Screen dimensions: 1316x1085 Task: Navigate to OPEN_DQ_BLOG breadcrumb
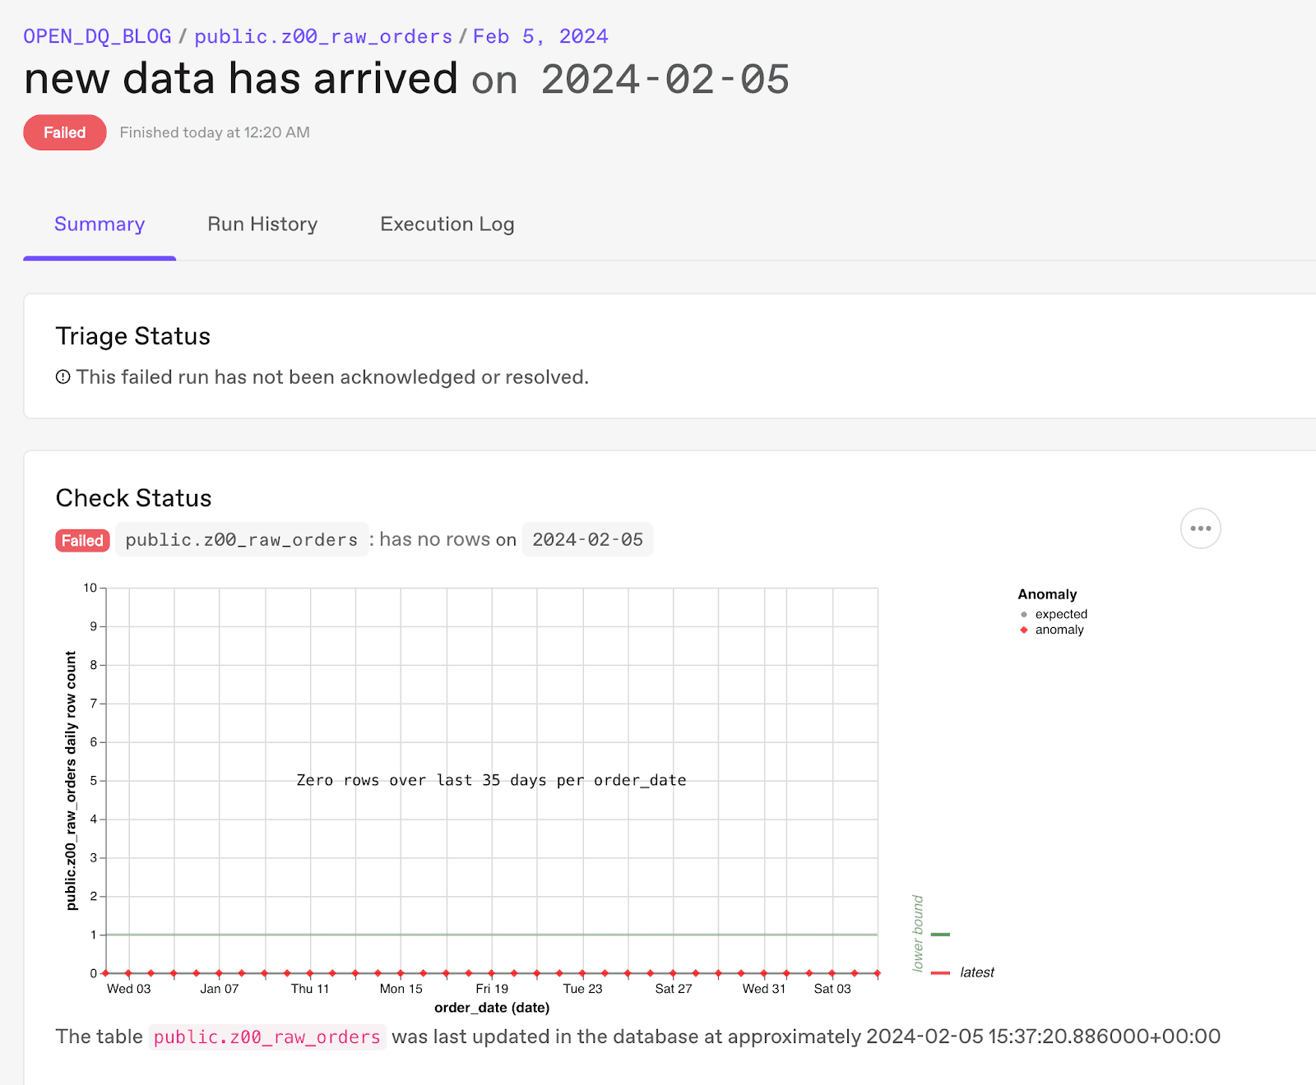pyautogui.click(x=97, y=37)
